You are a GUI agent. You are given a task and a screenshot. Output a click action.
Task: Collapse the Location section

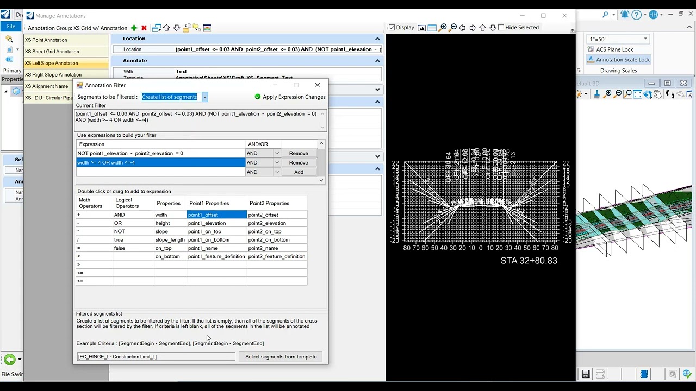point(377,39)
